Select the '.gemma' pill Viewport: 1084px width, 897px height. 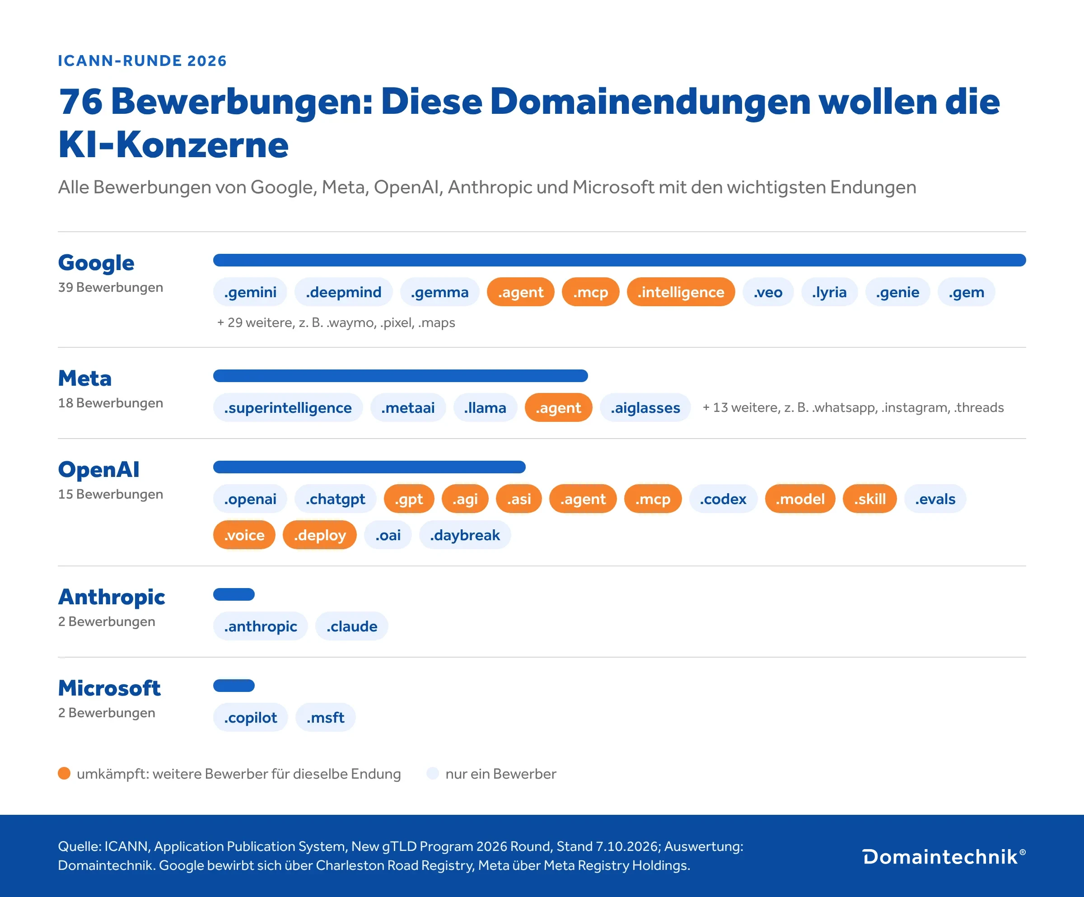[x=440, y=292]
